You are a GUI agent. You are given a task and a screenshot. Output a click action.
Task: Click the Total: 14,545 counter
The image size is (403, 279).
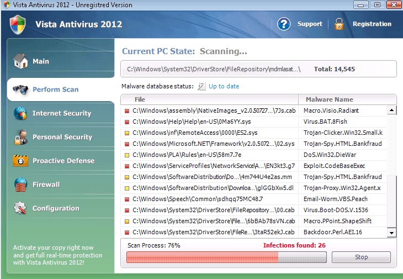click(335, 69)
